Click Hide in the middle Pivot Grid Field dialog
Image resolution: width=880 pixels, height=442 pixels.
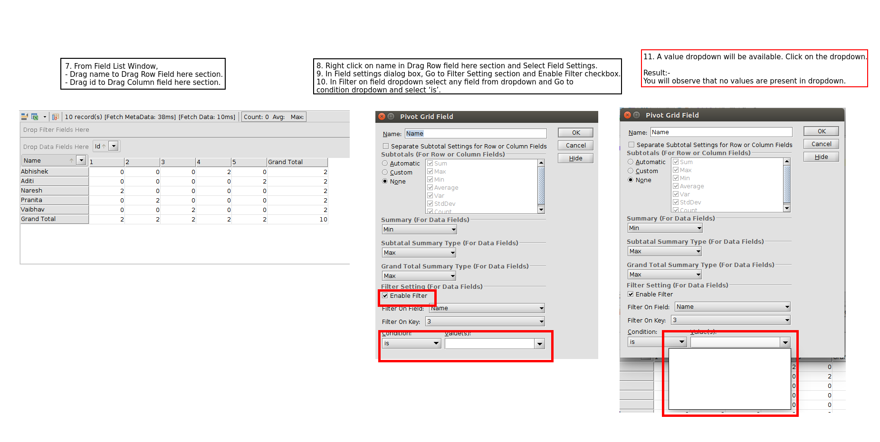point(576,158)
